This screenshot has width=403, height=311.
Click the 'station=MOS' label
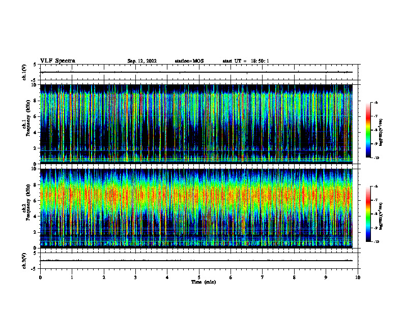tap(189, 61)
